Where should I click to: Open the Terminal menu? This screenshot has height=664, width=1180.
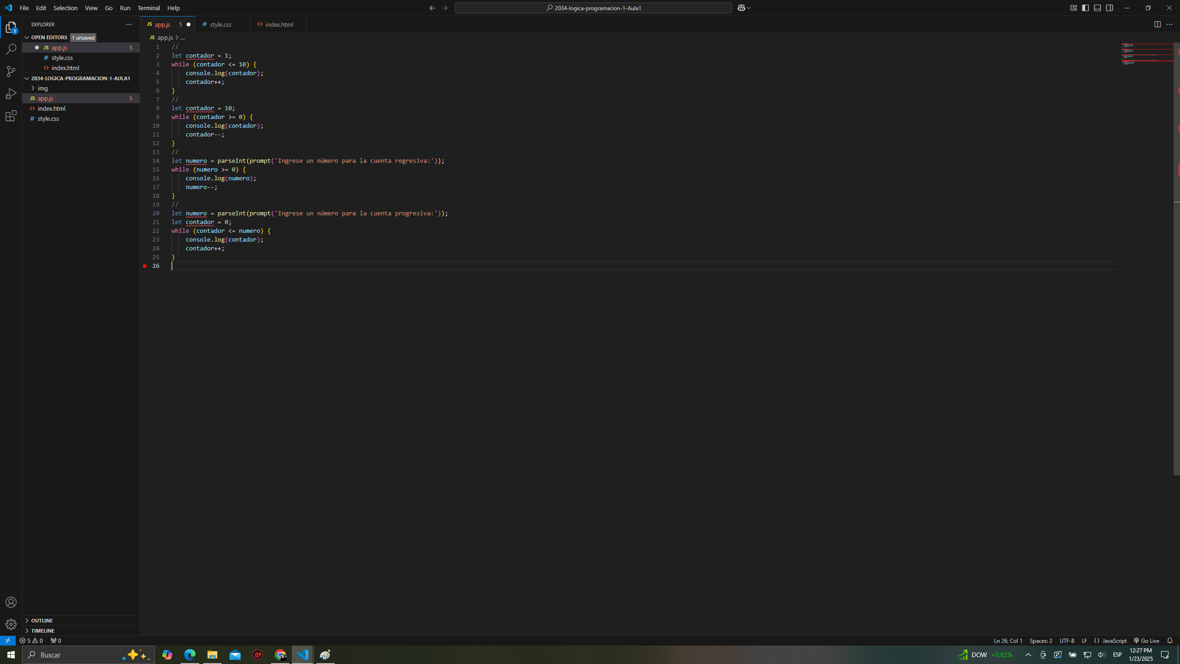click(149, 8)
